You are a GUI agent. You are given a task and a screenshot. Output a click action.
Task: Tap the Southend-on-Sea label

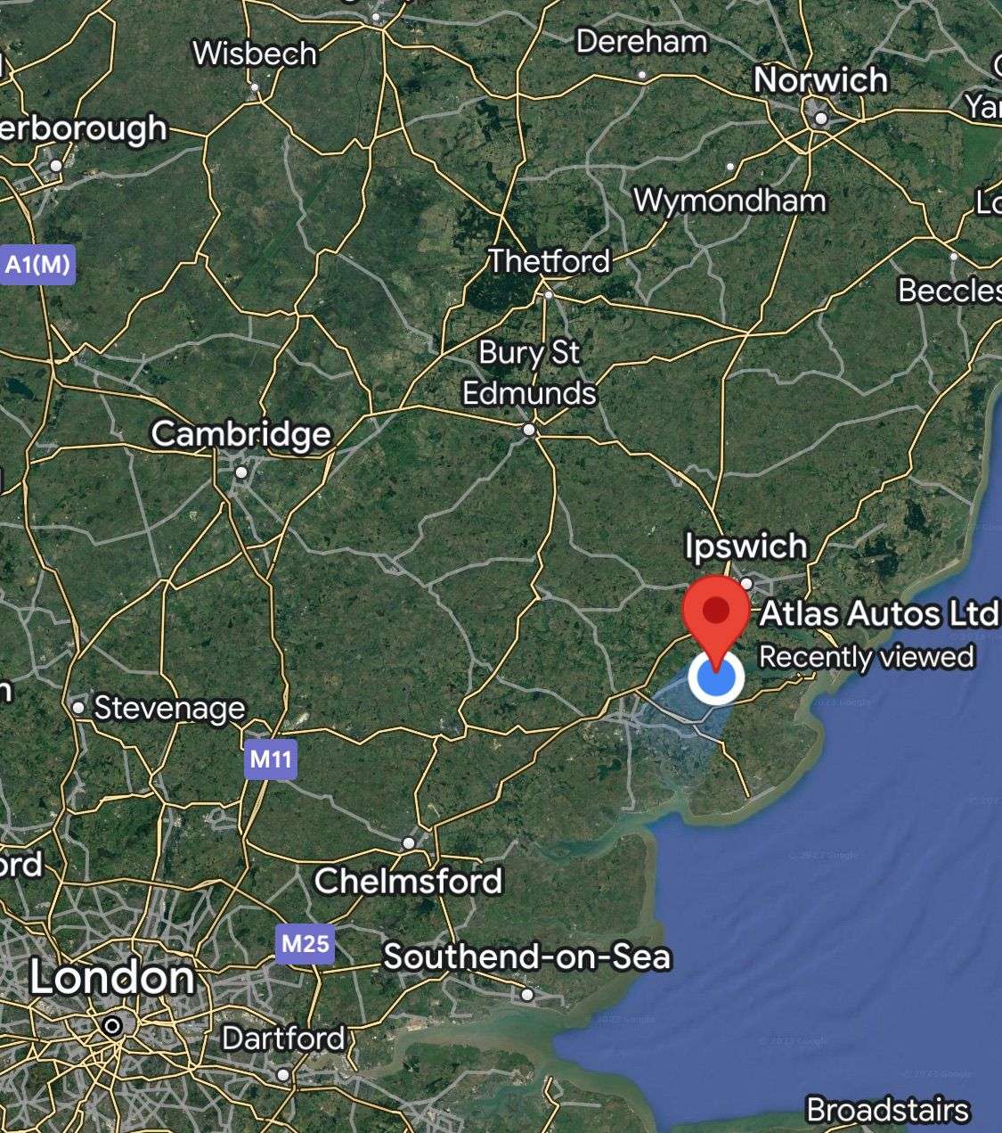(x=526, y=957)
